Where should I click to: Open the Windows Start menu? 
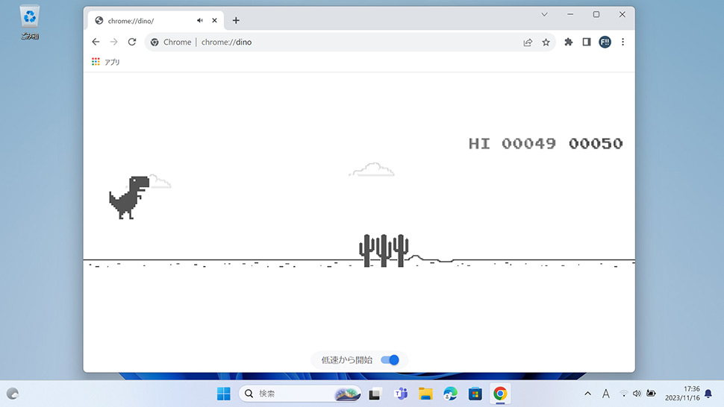click(223, 394)
